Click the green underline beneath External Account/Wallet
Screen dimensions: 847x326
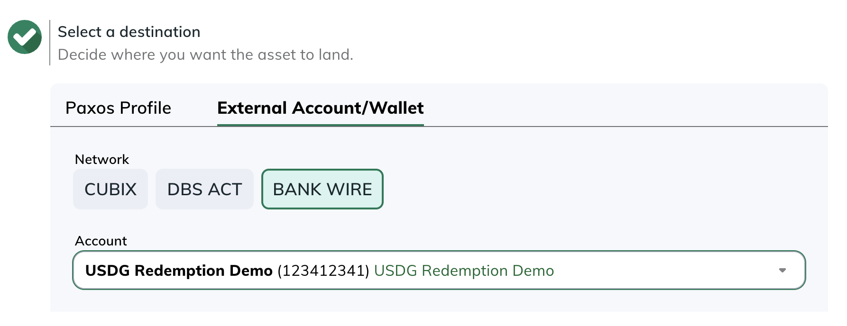(x=320, y=125)
